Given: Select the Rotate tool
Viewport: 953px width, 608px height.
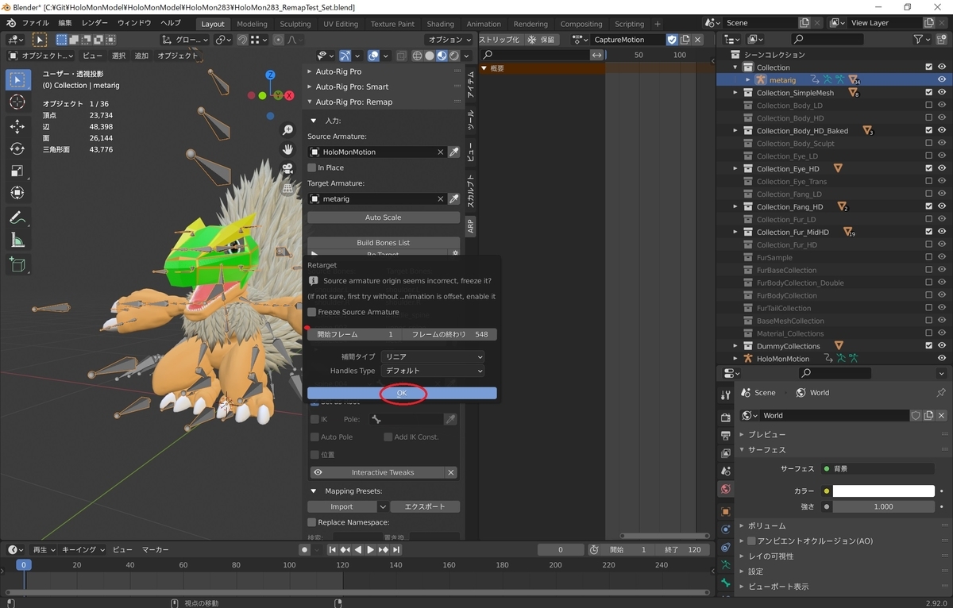Looking at the screenshot, I should [x=17, y=148].
